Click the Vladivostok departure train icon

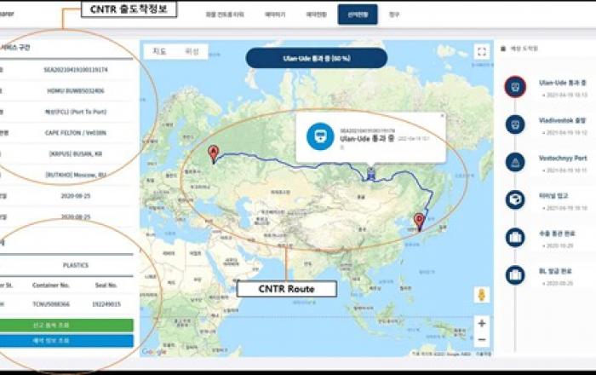pyautogui.click(x=514, y=124)
